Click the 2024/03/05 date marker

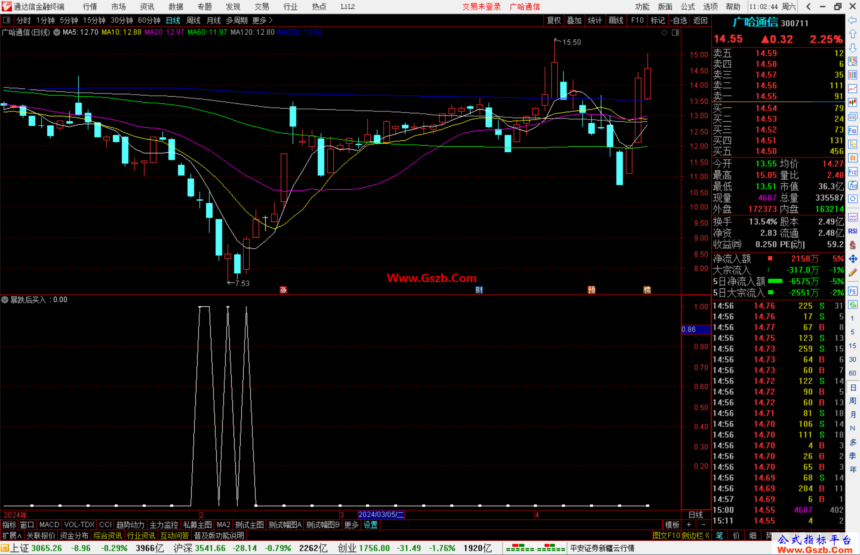[381, 514]
